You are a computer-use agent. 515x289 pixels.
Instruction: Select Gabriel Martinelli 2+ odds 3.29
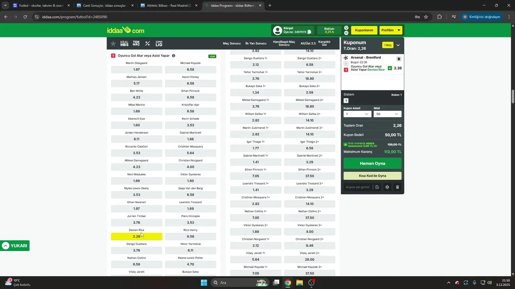point(309,162)
